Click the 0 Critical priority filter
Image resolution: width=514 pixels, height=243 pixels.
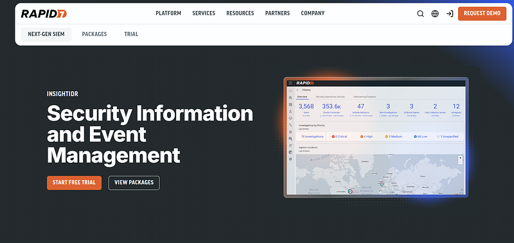pos(339,137)
